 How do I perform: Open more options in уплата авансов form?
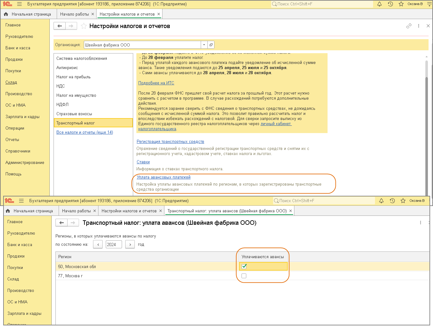[421, 223]
